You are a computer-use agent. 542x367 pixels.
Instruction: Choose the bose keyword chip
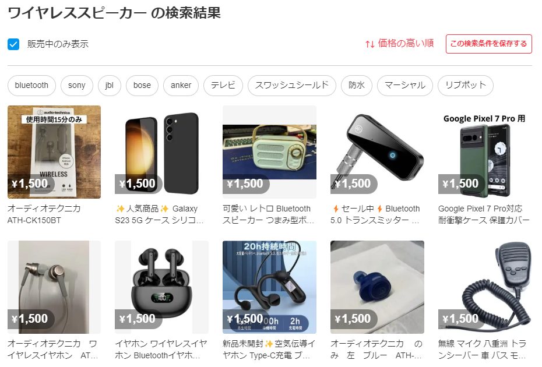coord(142,86)
